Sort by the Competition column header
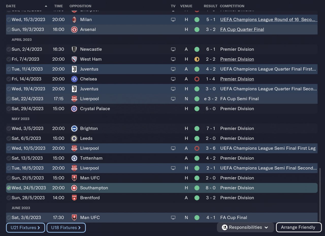This screenshot has height=236, width=325. click(x=232, y=6)
